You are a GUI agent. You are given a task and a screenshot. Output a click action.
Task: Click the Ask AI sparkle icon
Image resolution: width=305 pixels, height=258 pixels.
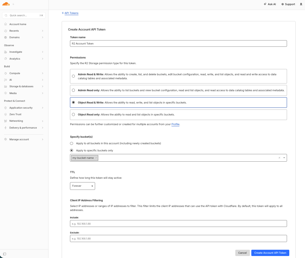[265, 4]
